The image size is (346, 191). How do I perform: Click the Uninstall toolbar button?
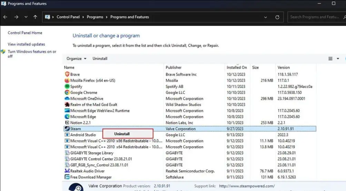[100, 59]
